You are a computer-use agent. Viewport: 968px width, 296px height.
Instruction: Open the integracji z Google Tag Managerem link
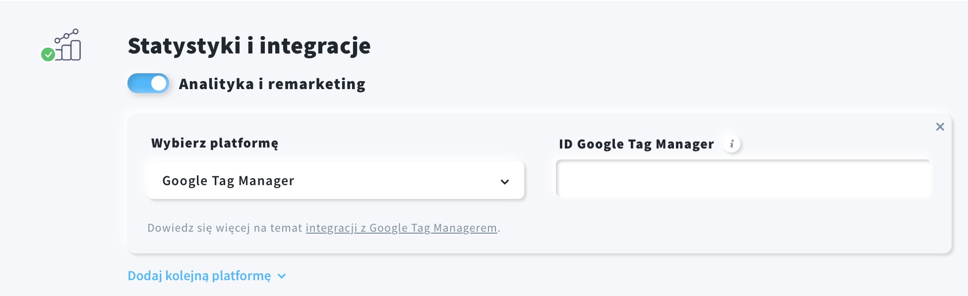click(x=401, y=228)
